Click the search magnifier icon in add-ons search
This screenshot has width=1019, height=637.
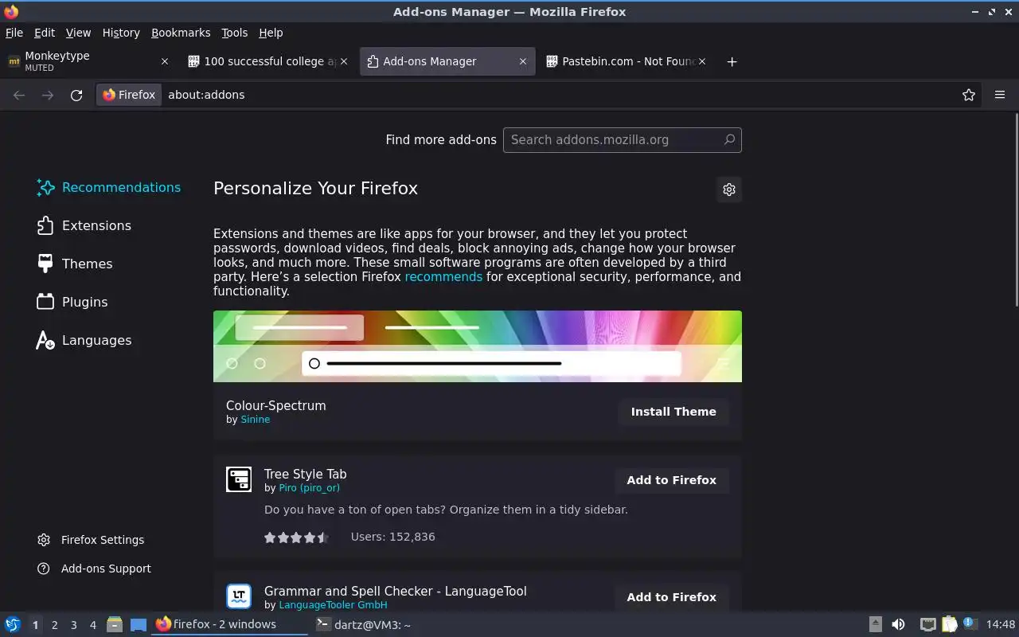pos(729,139)
